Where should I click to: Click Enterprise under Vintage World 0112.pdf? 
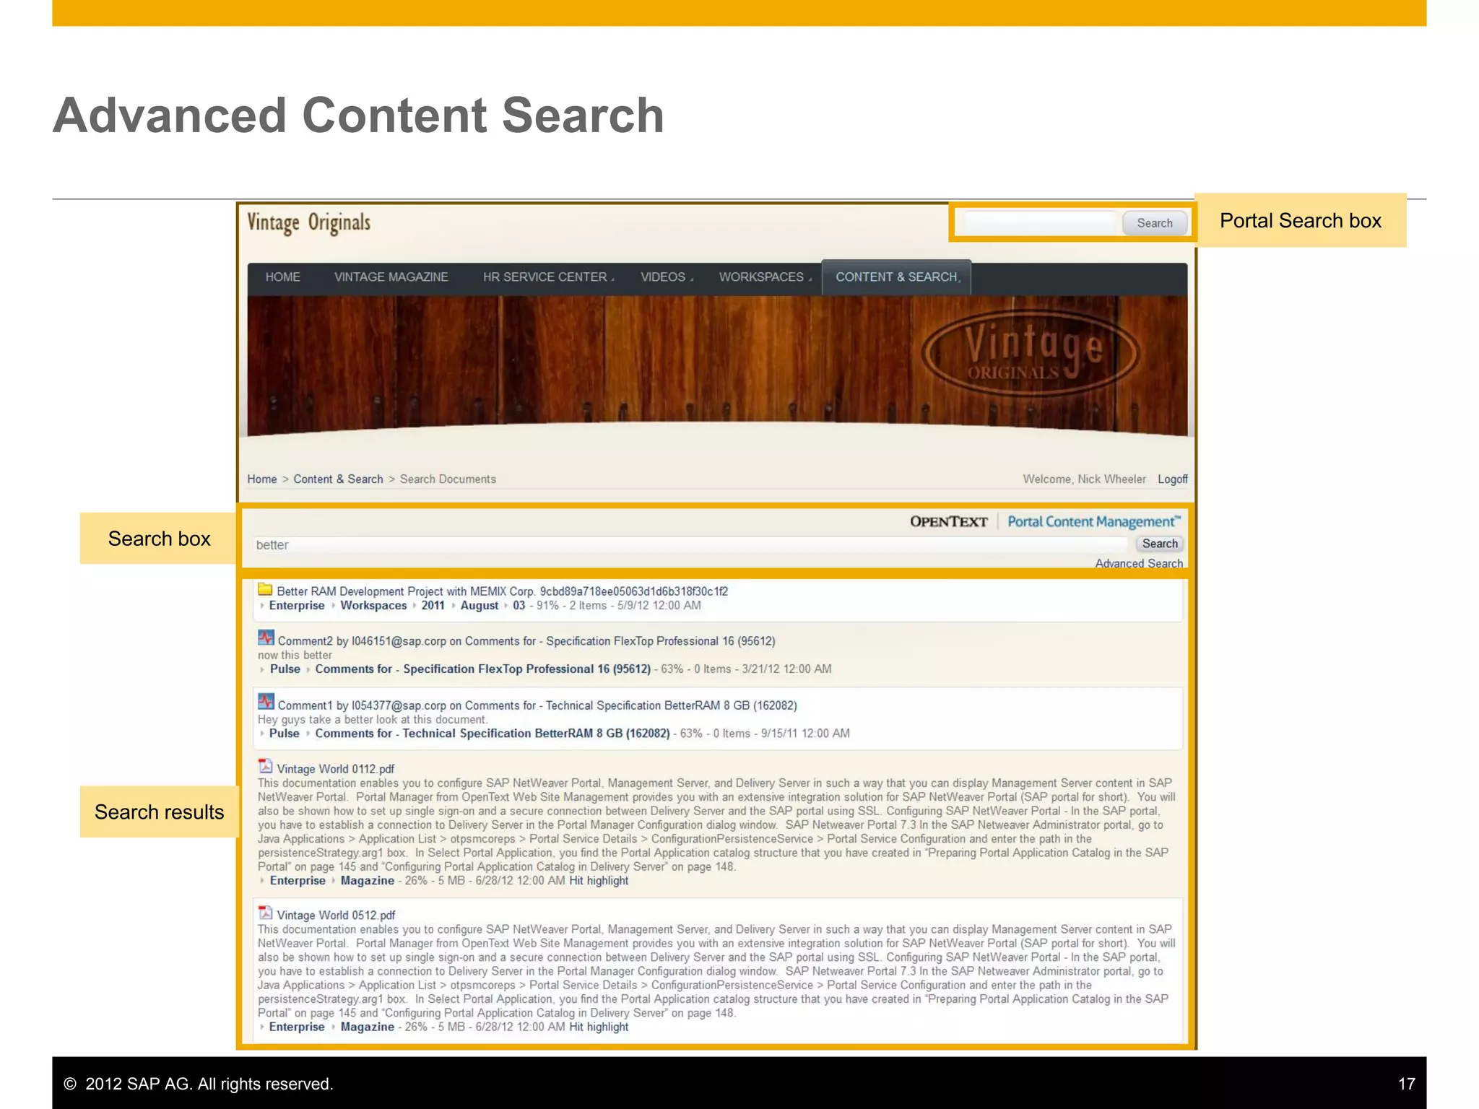coord(298,881)
